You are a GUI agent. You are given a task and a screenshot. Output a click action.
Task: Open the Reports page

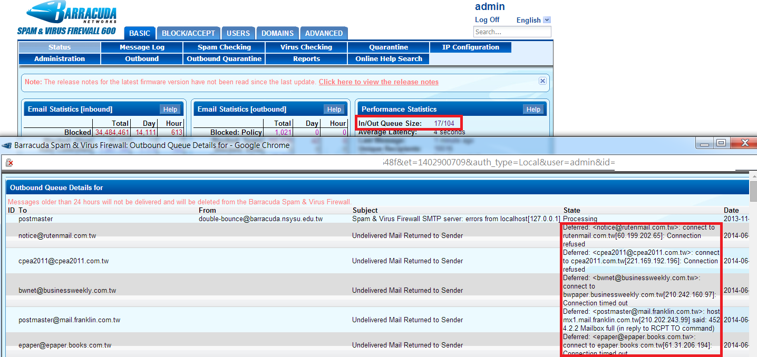pyautogui.click(x=306, y=58)
